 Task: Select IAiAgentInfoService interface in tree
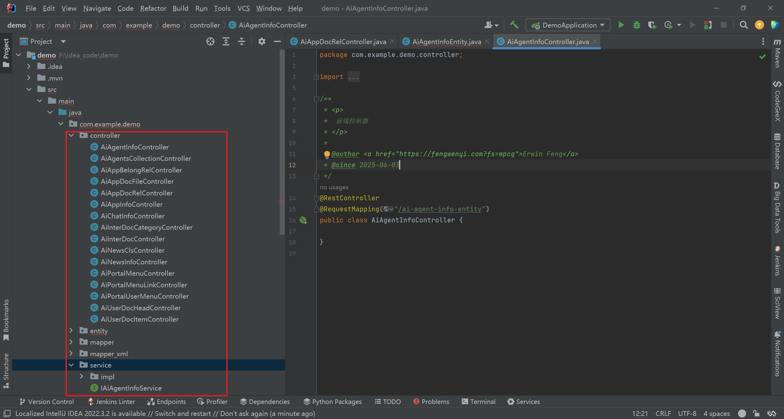(131, 388)
